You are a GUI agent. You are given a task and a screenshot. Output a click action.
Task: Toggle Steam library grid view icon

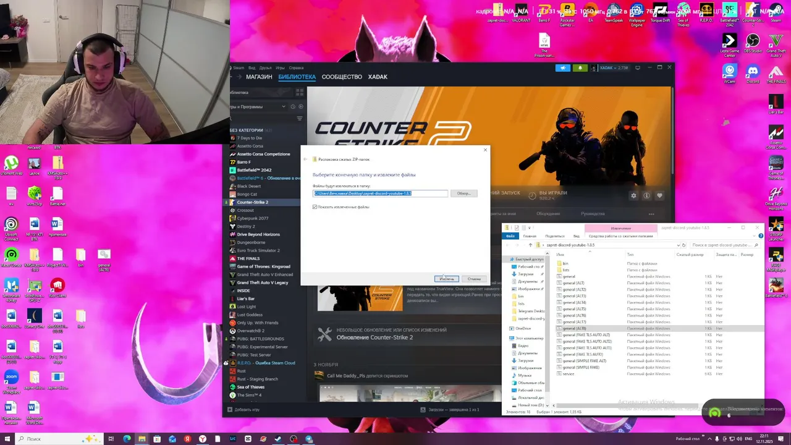coord(300,92)
